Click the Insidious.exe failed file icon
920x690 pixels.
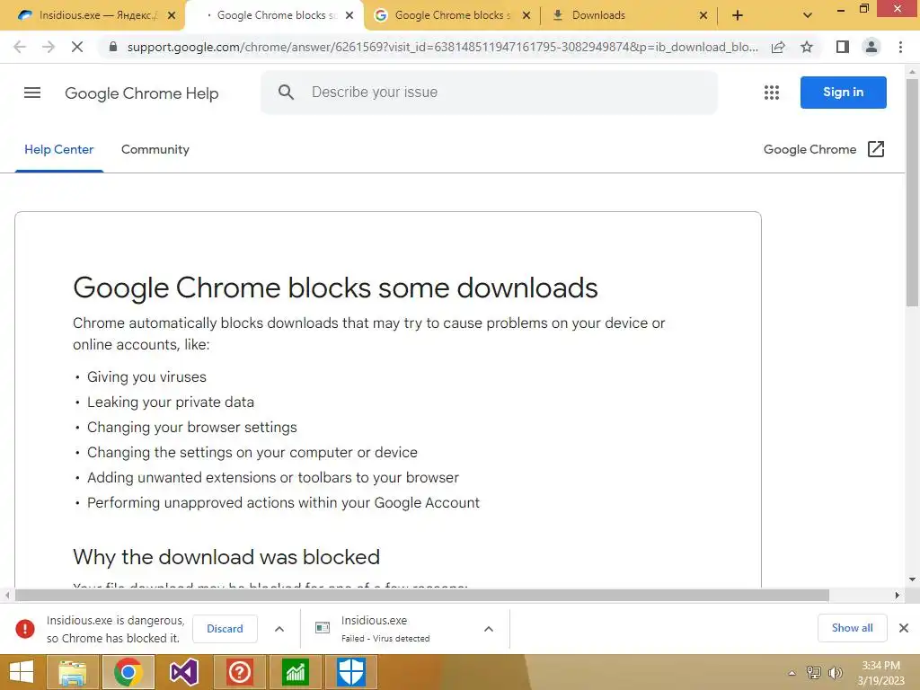[323, 628]
